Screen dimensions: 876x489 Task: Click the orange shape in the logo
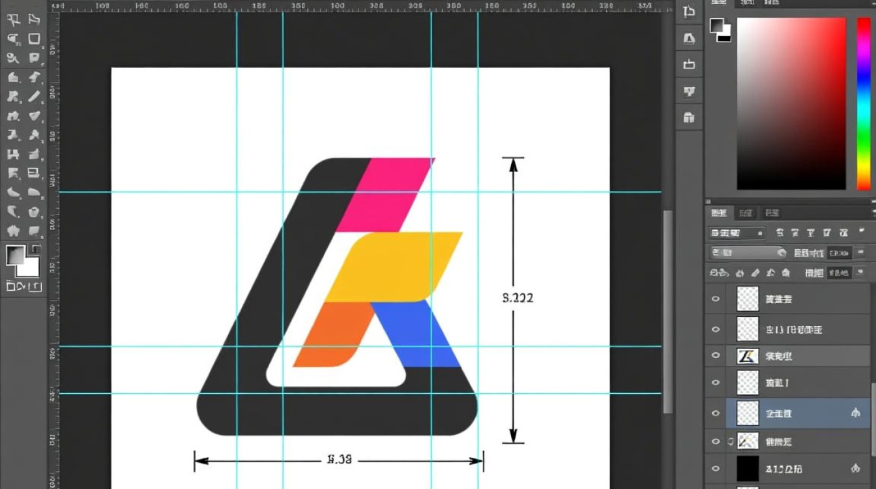334,334
